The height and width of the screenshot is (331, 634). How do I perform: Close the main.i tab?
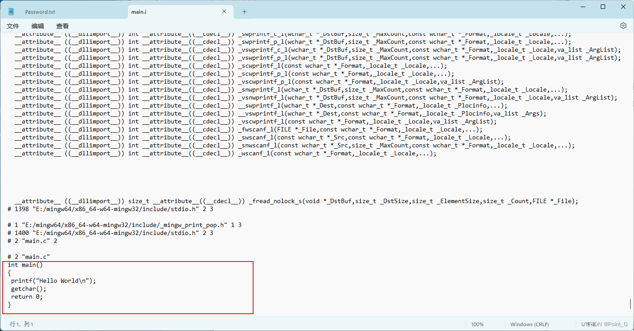click(224, 12)
